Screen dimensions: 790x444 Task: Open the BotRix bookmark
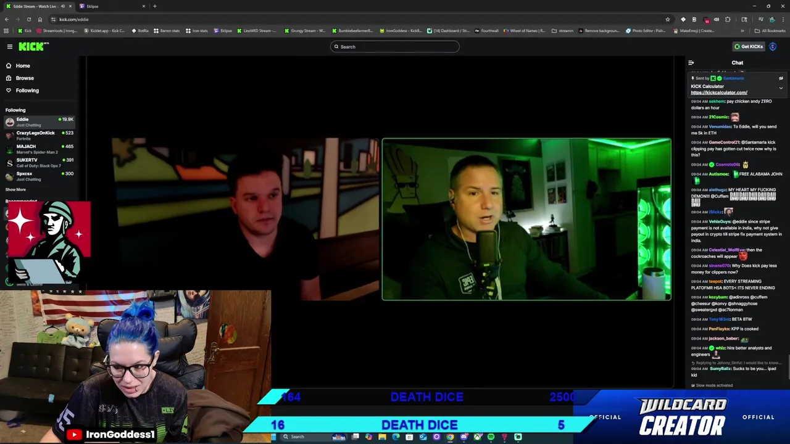click(140, 31)
